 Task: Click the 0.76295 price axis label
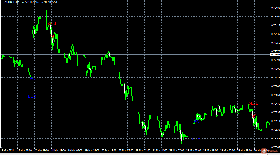click(x=275, y=112)
